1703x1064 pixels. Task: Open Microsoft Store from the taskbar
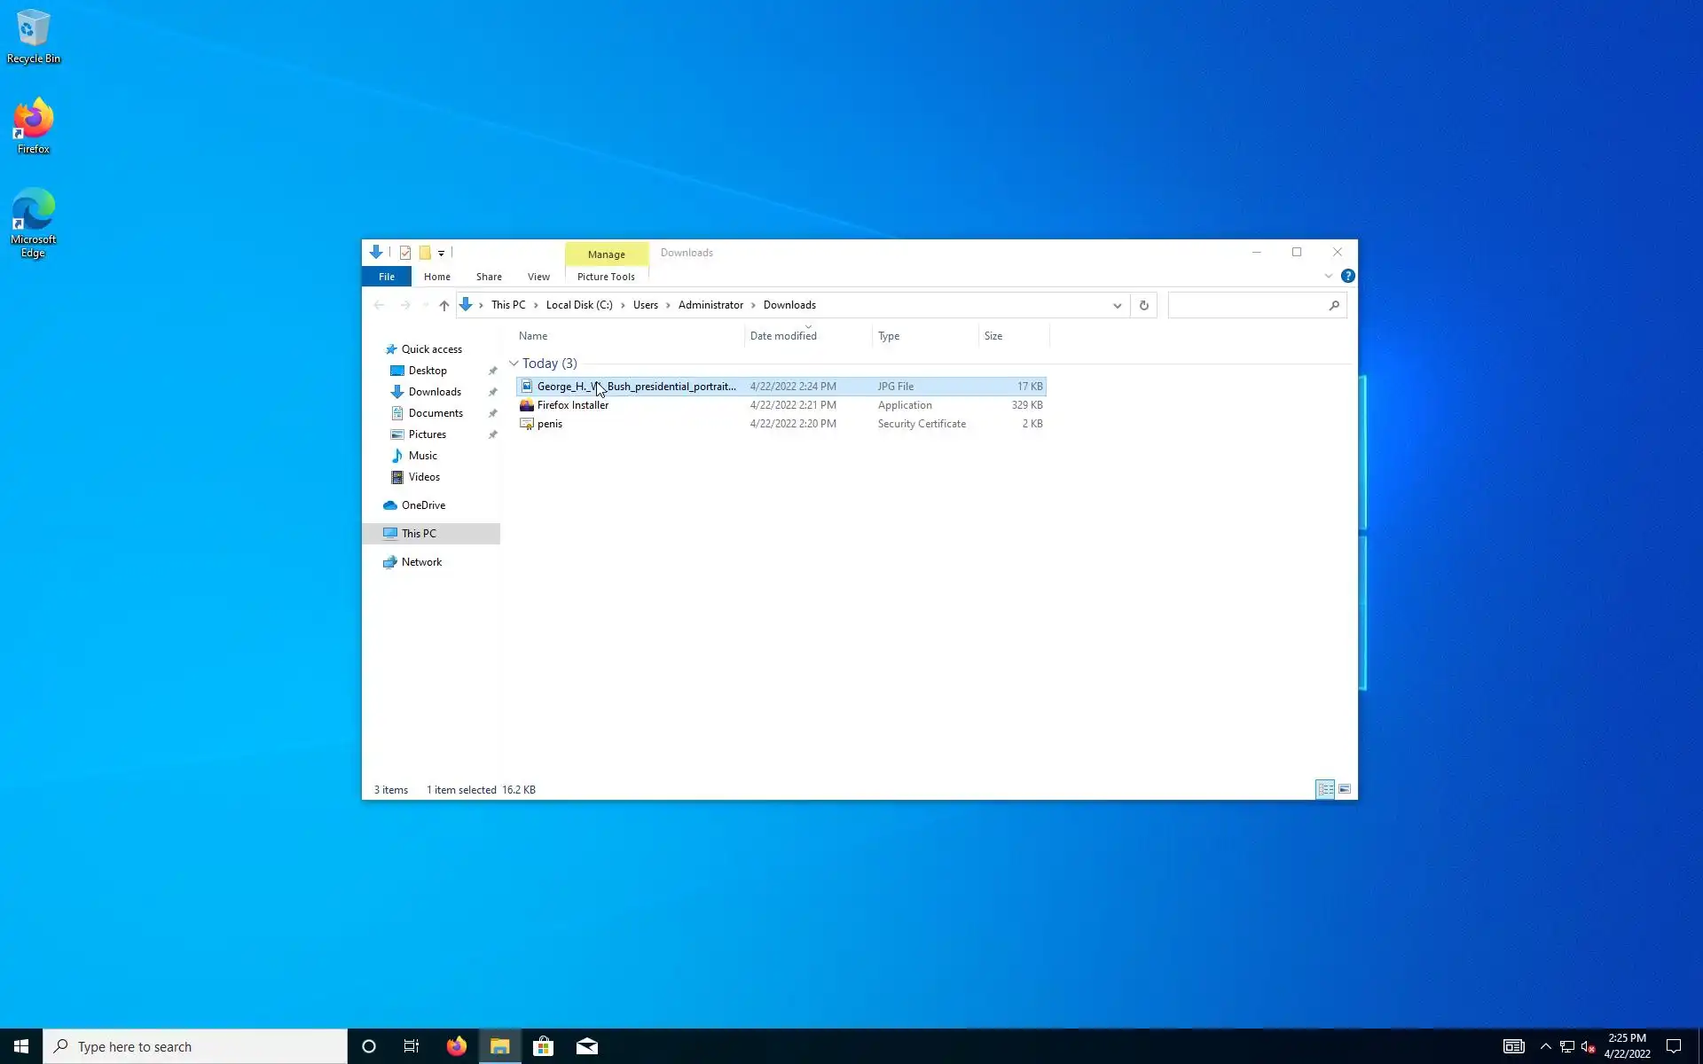(543, 1046)
